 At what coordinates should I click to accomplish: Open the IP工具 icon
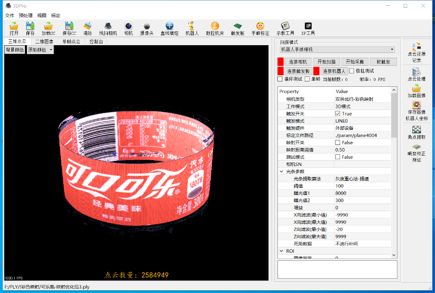point(308,29)
